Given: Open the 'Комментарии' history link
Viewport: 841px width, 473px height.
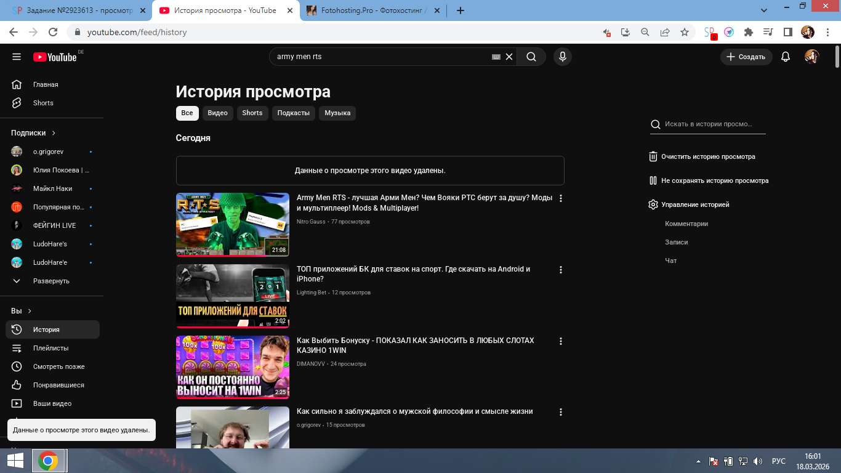Looking at the screenshot, I should tap(686, 224).
